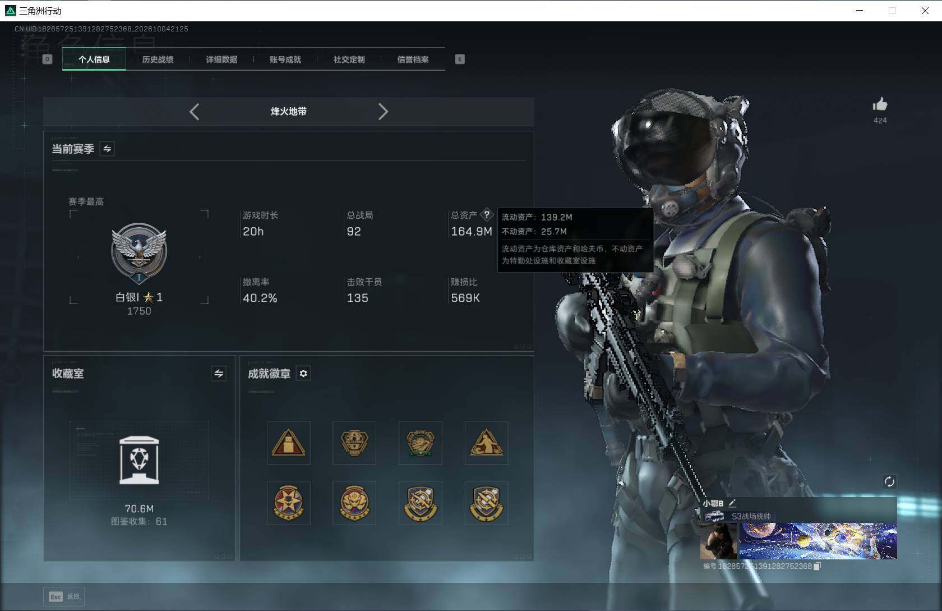Go to previous mode with left arrow

(x=195, y=112)
